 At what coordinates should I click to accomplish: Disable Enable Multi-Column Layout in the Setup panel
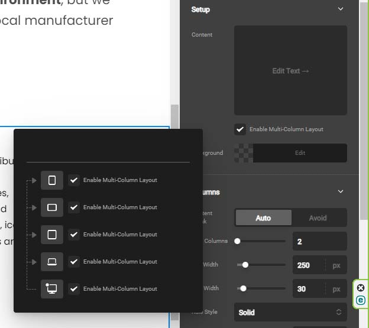240,129
